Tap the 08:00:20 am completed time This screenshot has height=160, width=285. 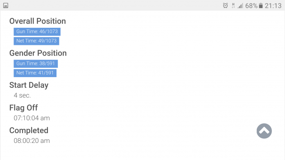tap(32, 140)
